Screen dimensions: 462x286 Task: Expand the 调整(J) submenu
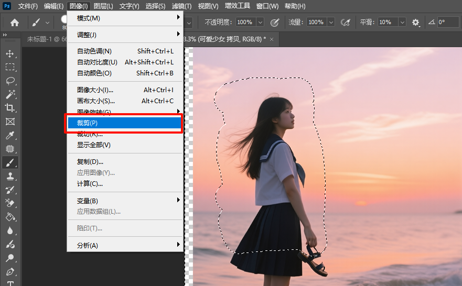click(125, 35)
